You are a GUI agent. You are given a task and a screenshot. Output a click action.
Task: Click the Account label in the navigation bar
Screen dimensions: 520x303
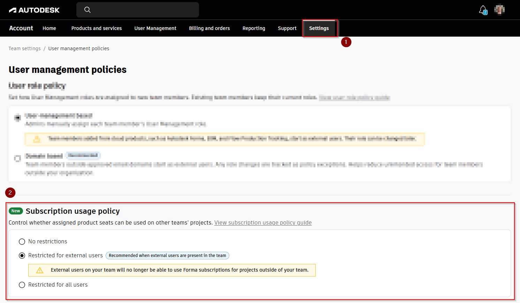tap(21, 28)
